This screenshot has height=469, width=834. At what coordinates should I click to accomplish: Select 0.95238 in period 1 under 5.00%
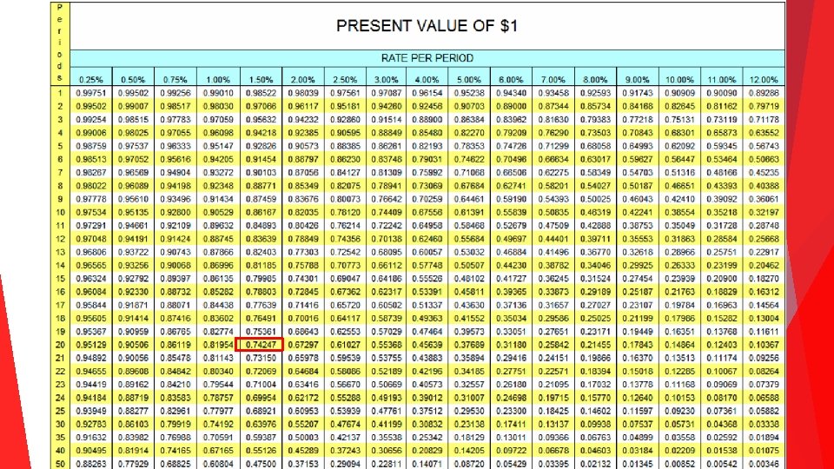tap(468, 93)
